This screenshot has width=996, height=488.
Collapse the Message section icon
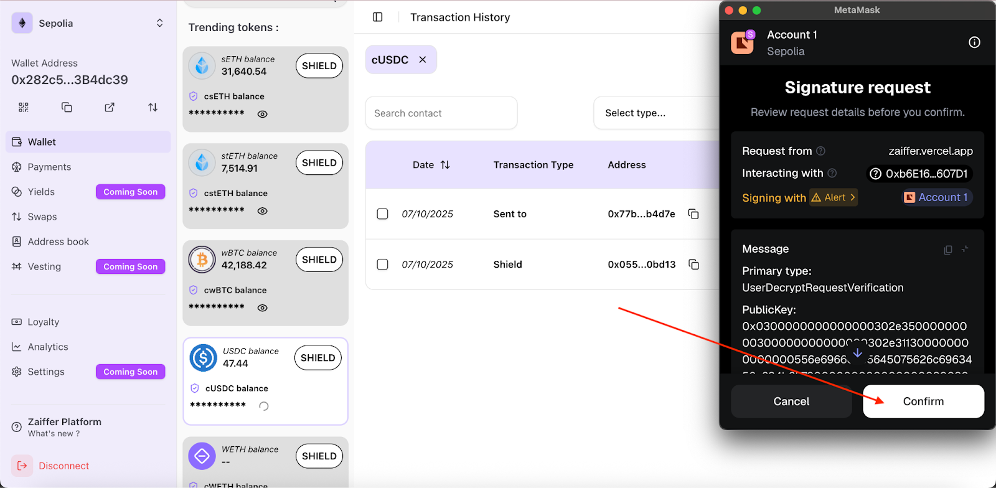[x=965, y=249]
